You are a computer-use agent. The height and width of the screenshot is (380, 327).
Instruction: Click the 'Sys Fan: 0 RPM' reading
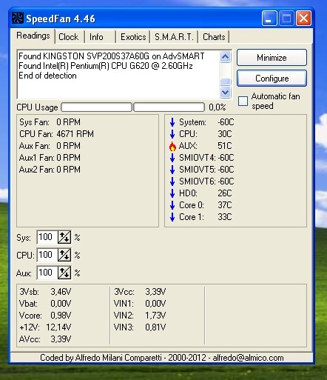coord(50,122)
